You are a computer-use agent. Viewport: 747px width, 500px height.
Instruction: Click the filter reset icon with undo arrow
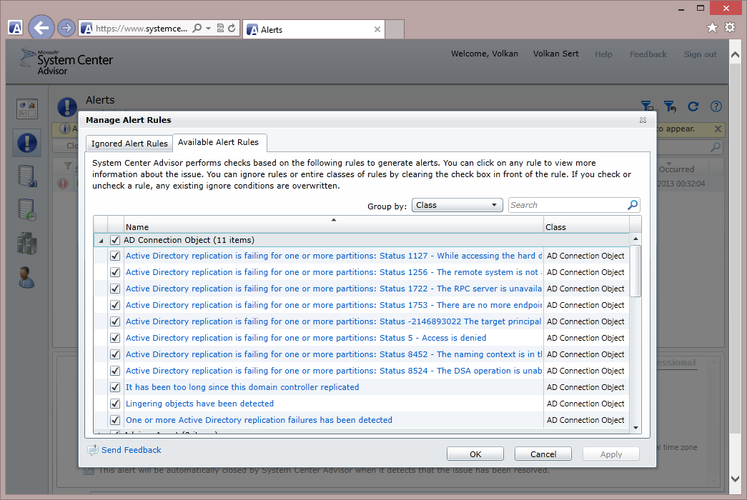(670, 106)
